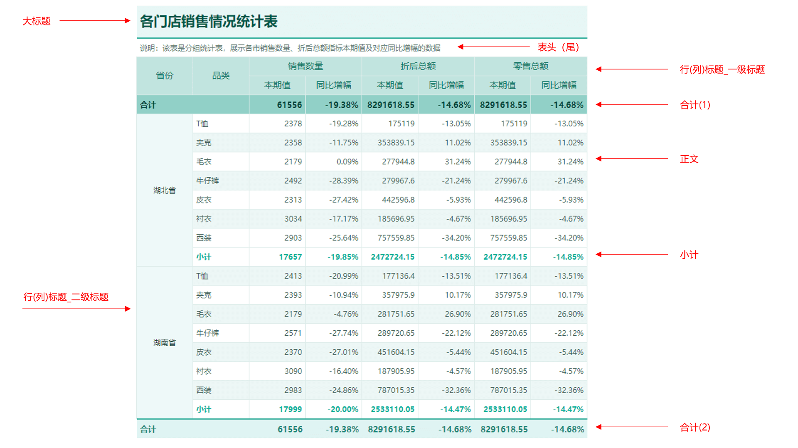The width and height of the screenshot is (798, 448).
Task: Select the 2358 sales quantity cell
Action: pyautogui.click(x=277, y=143)
